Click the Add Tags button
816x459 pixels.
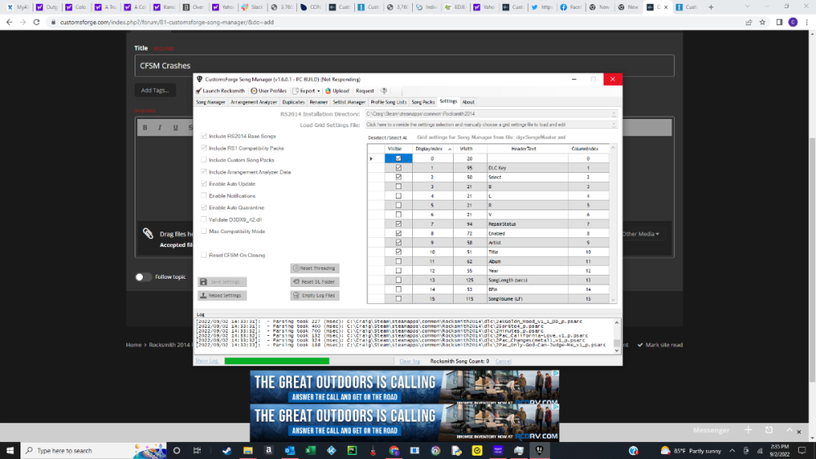pos(154,90)
